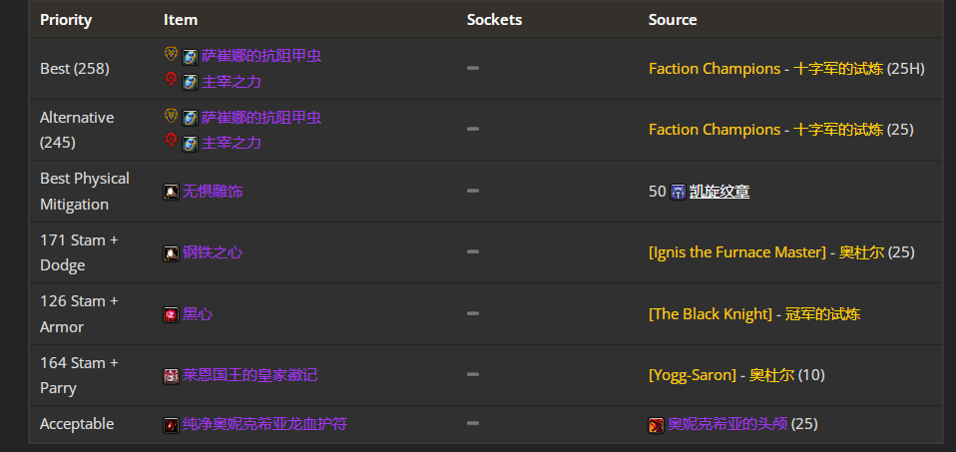This screenshot has width=956, height=452.
Task: Click the 凯旋纹章 emblem icon
Action: point(679,192)
